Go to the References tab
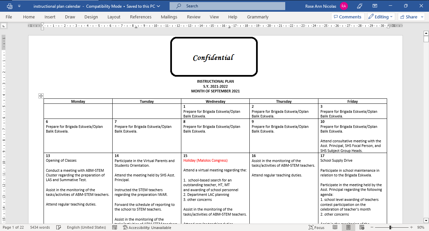This screenshot has width=429, height=231. point(141,17)
